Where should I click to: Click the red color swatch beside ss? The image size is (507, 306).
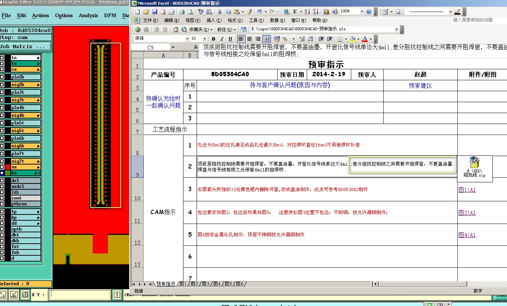pyautogui.click(x=7, y=167)
